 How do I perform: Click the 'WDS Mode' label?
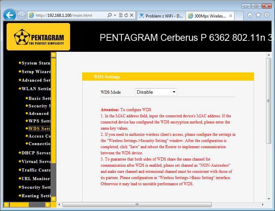[x=111, y=92]
